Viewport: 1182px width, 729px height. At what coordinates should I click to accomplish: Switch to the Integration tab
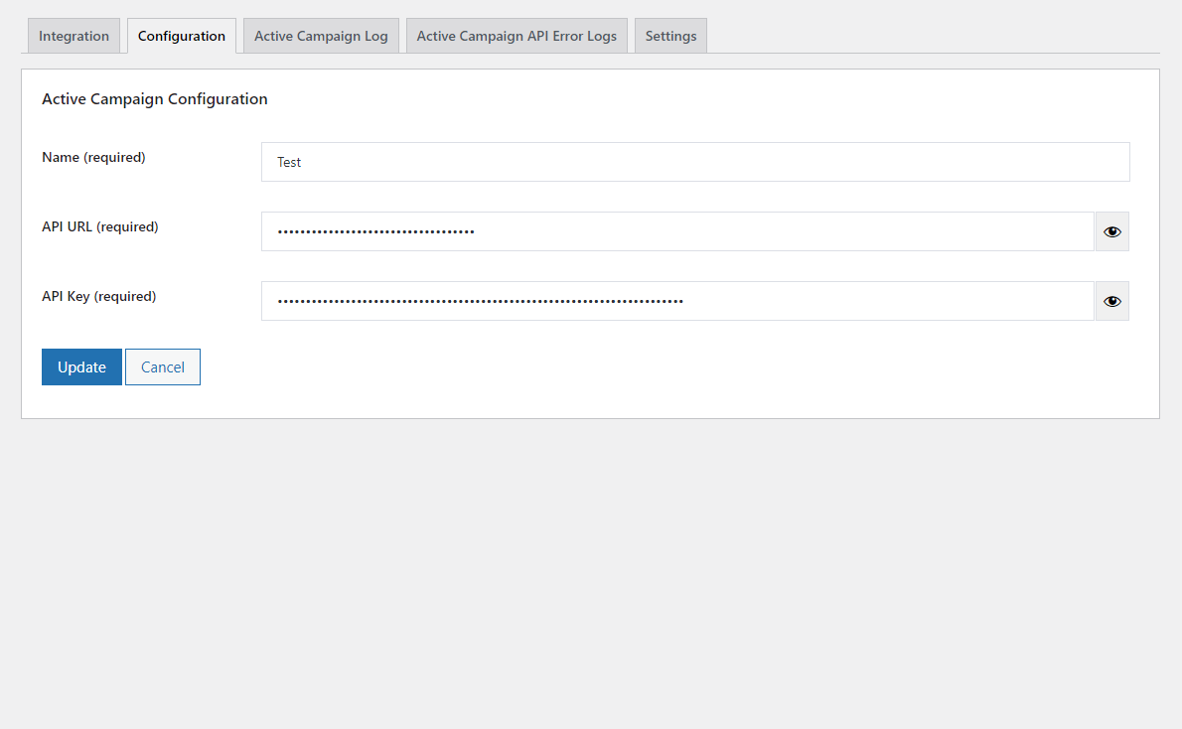pyautogui.click(x=74, y=36)
